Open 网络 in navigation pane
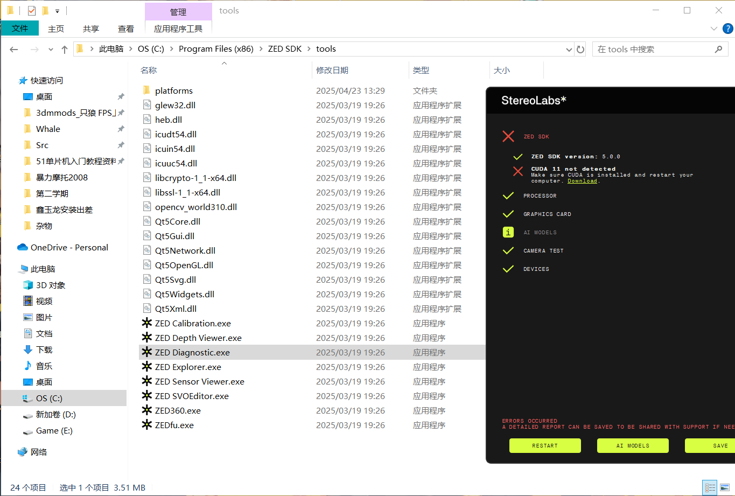Viewport: 735px width, 496px height. pos(39,452)
